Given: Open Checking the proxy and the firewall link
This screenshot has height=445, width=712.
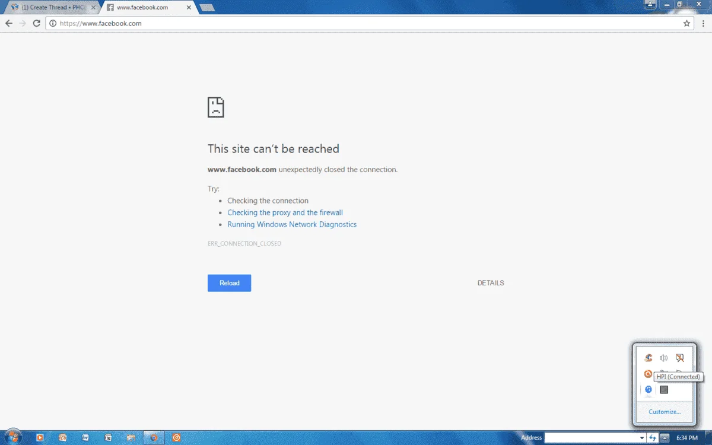Looking at the screenshot, I should tap(285, 212).
